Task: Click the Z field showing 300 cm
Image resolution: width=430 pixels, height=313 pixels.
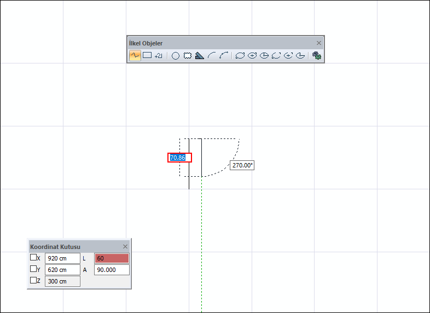Action: coord(62,281)
